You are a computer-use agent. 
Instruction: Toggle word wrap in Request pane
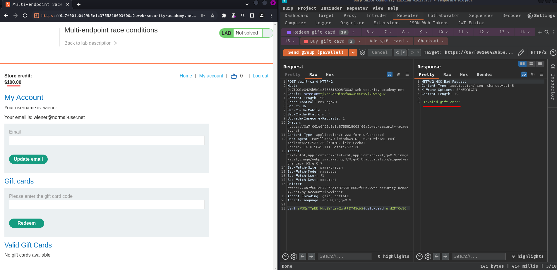click(390, 75)
